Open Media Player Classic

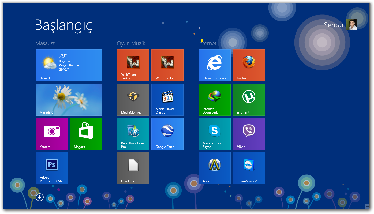[x=167, y=100]
